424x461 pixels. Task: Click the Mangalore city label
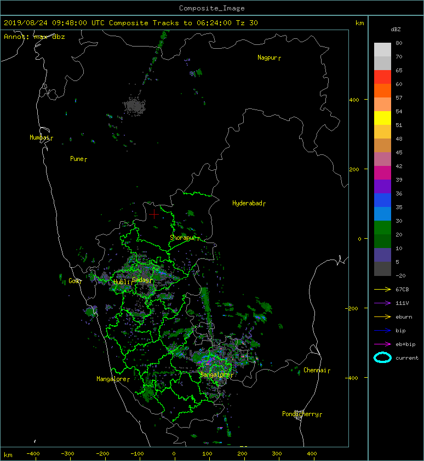point(113,379)
